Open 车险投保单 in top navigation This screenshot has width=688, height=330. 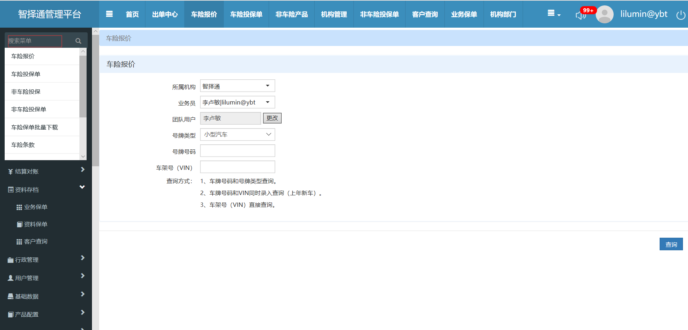pos(246,14)
